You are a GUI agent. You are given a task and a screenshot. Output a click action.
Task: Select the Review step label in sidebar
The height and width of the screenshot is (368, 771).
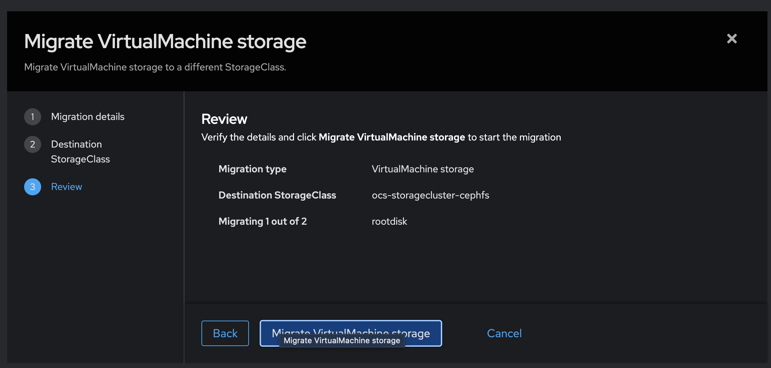pyautogui.click(x=66, y=187)
